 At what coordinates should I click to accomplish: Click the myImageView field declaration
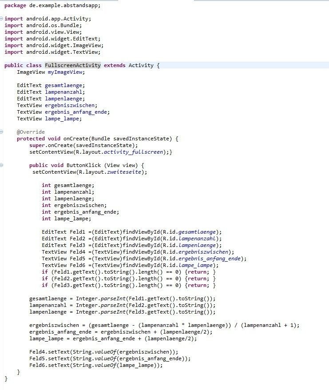(51, 72)
